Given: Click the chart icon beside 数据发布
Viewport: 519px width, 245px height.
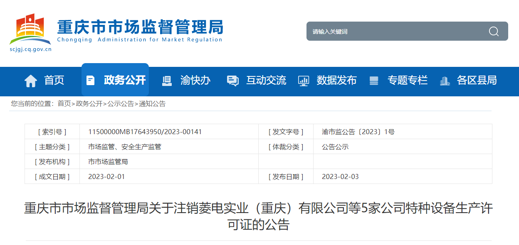Looking at the screenshot, I should coord(304,81).
